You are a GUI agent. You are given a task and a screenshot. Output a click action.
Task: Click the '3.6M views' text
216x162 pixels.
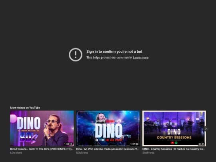click(148, 153)
